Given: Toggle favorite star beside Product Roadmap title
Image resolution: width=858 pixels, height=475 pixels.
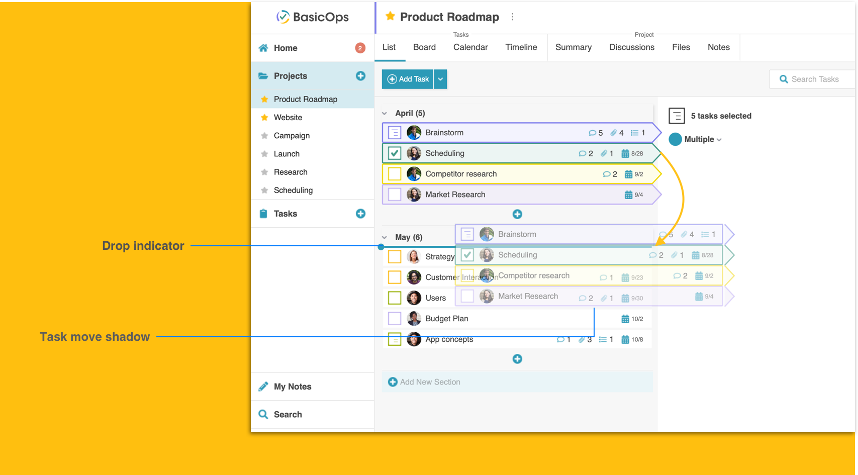Looking at the screenshot, I should pos(390,16).
